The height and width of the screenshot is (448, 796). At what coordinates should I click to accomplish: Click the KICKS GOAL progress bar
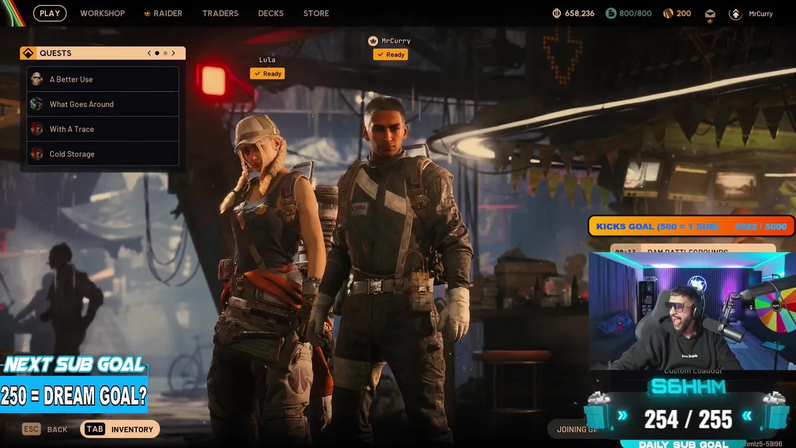pos(692,226)
